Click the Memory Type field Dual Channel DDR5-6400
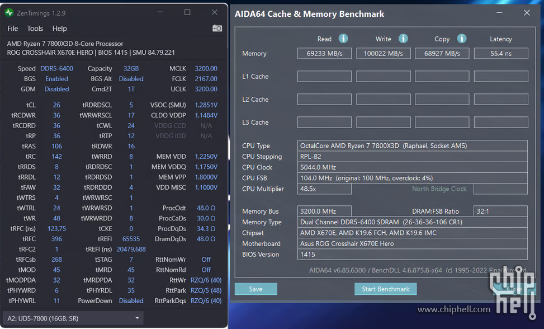This screenshot has height=329, width=544. (x=413, y=222)
